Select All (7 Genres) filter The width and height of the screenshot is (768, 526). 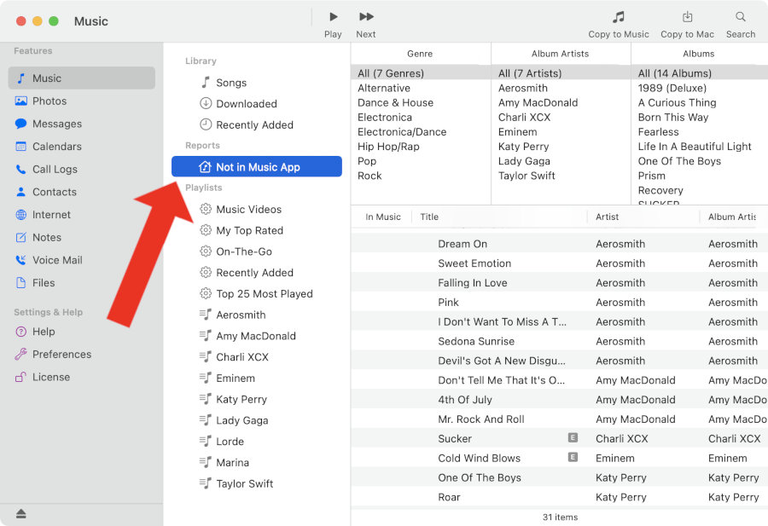[421, 73]
